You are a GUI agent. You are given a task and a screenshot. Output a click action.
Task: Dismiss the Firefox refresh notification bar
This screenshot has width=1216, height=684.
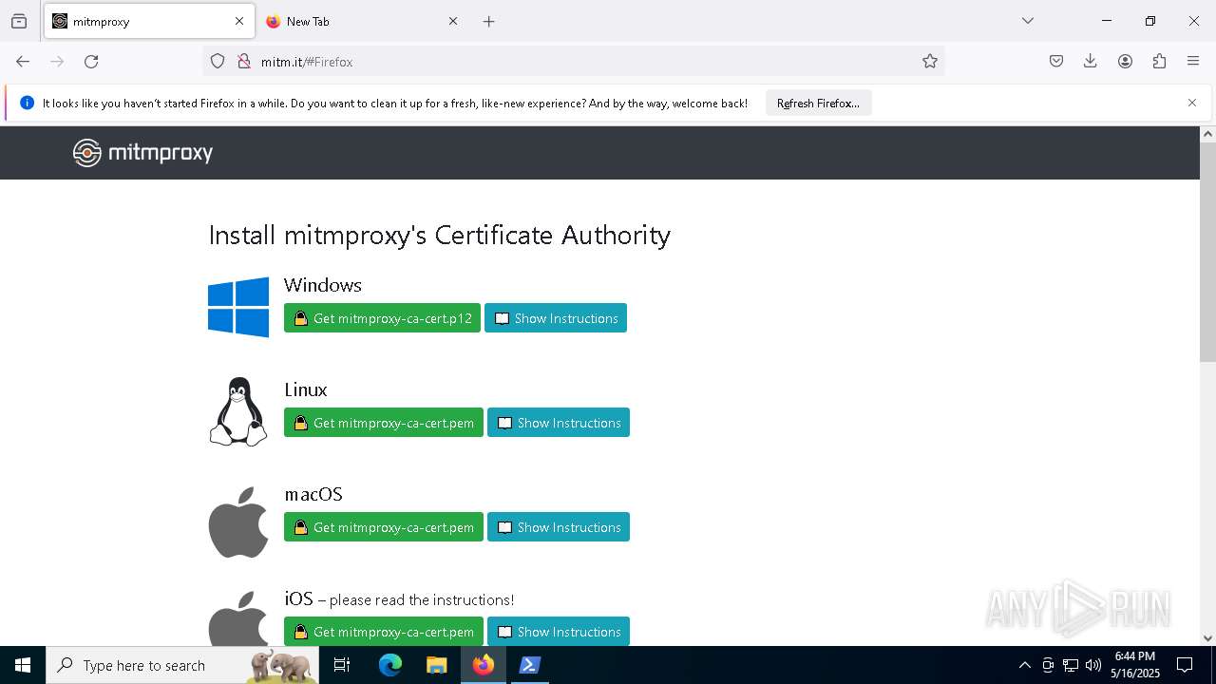(1192, 103)
